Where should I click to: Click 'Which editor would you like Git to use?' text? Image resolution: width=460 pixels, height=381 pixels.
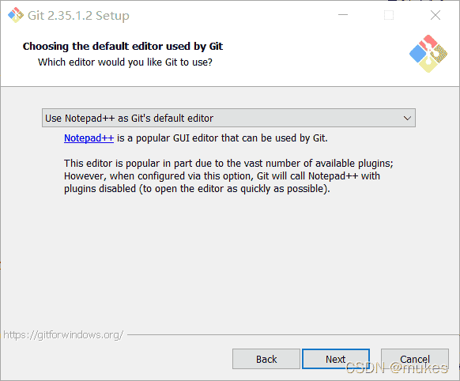(125, 62)
